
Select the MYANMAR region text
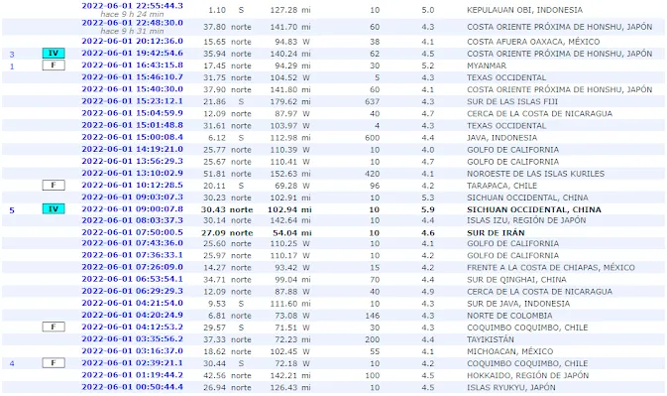point(487,66)
